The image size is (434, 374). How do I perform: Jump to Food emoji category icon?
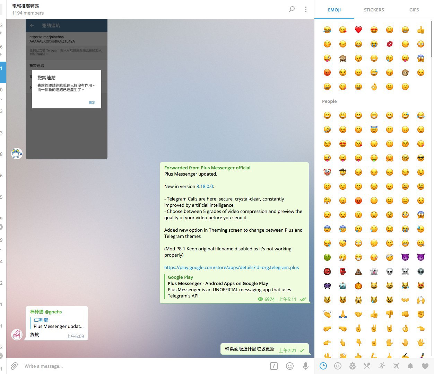pos(367,366)
